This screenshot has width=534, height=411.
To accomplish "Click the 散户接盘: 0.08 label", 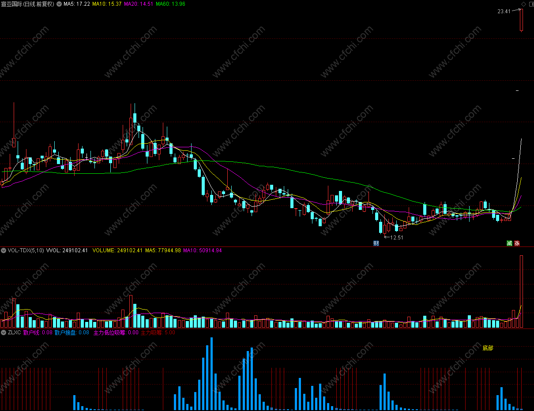I will 72,333.
